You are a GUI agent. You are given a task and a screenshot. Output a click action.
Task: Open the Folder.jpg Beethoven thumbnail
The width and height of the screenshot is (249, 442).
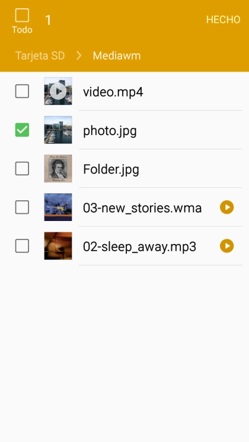(58, 168)
